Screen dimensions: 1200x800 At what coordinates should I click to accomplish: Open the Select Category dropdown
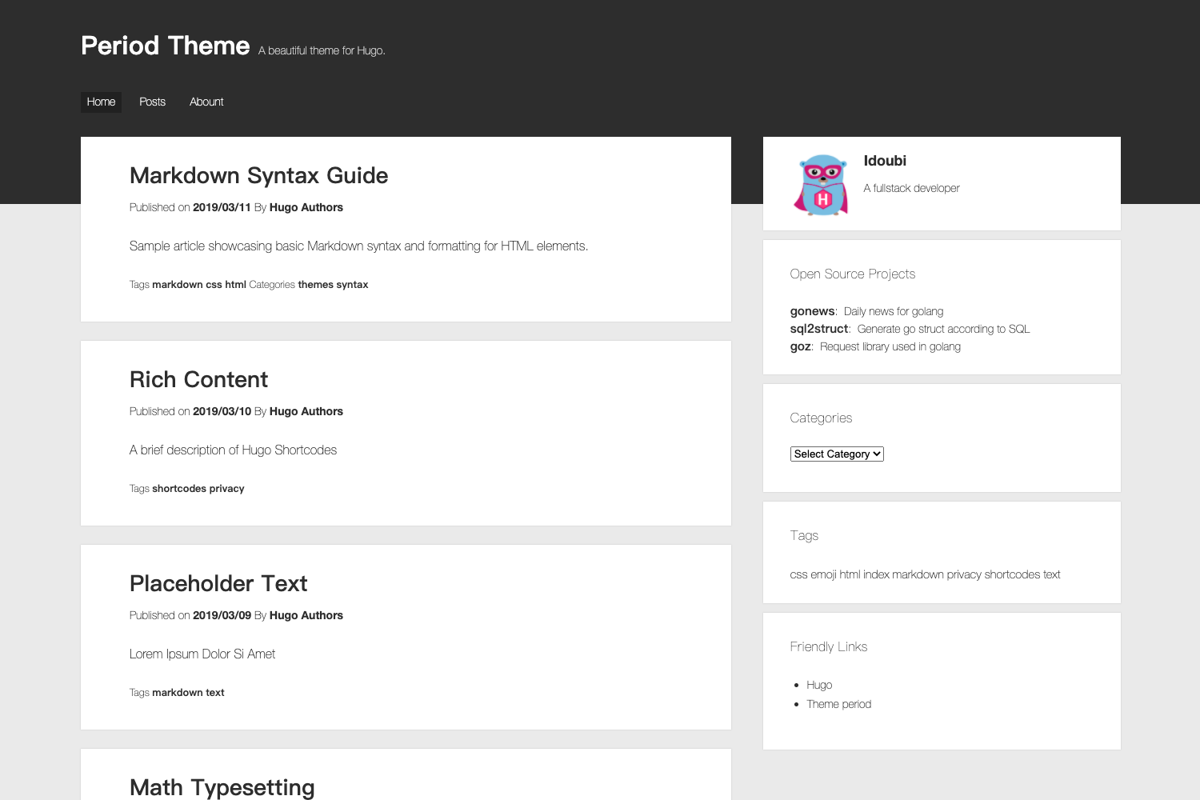837,454
